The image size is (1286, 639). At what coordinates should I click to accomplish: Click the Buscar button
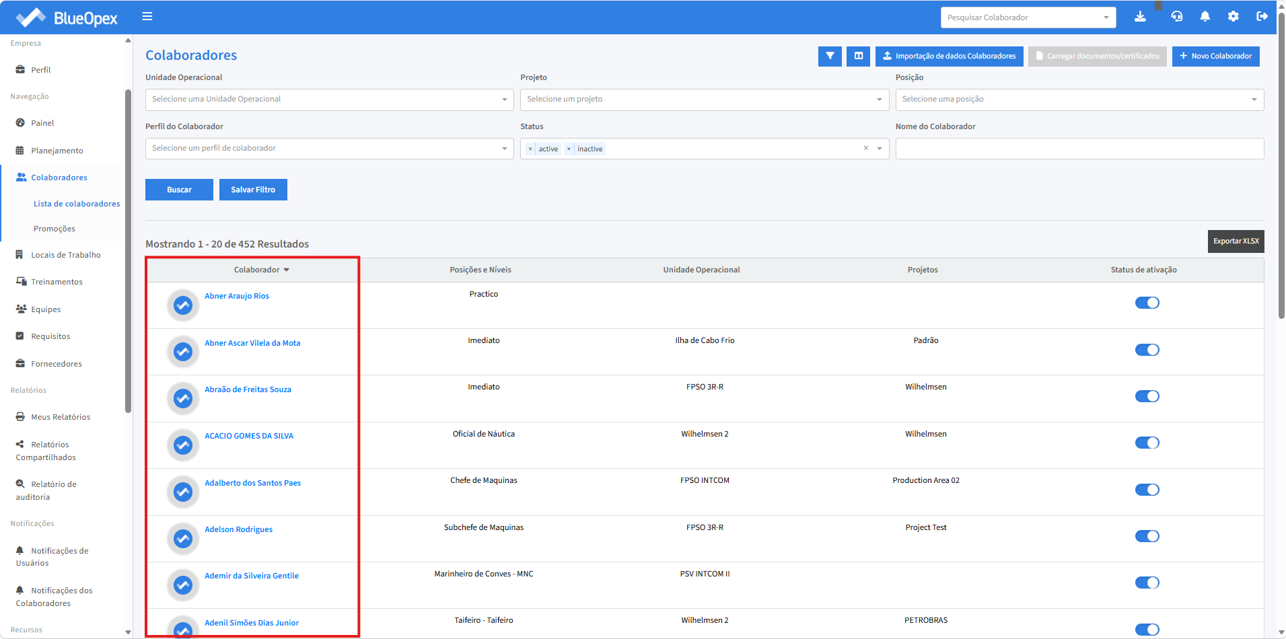[x=179, y=190]
